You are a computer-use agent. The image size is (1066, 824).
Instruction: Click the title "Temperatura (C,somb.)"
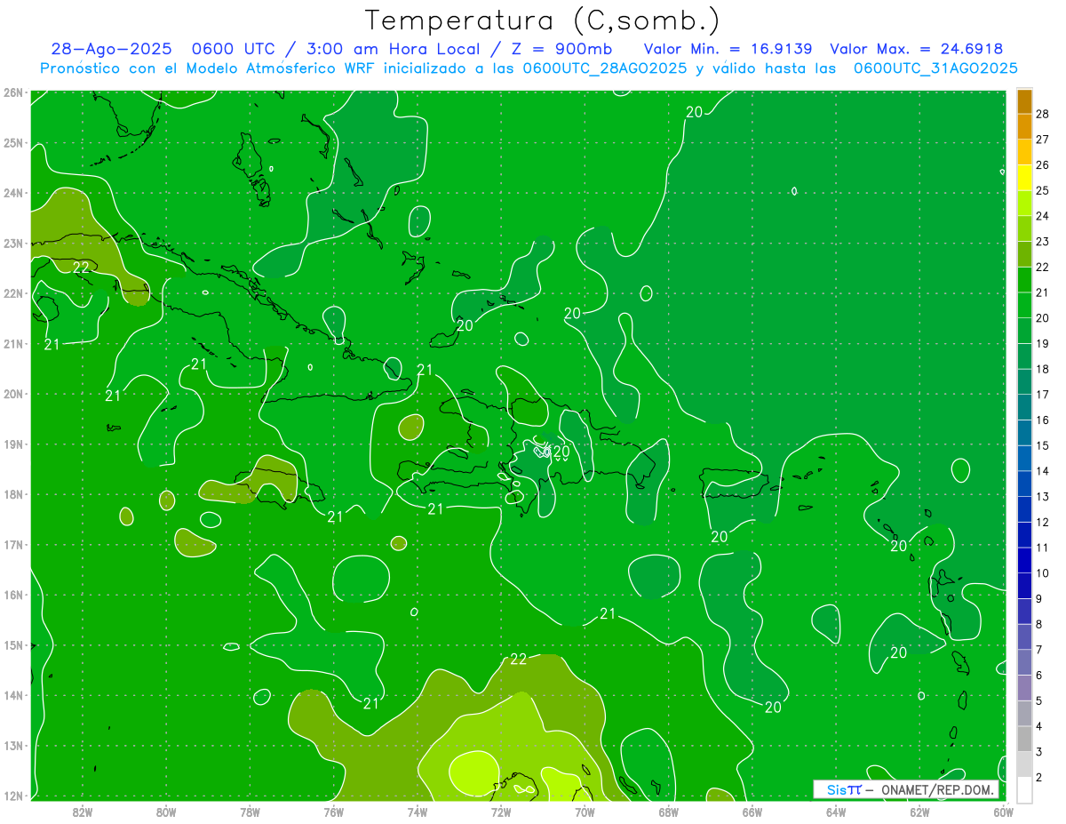tap(543, 20)
